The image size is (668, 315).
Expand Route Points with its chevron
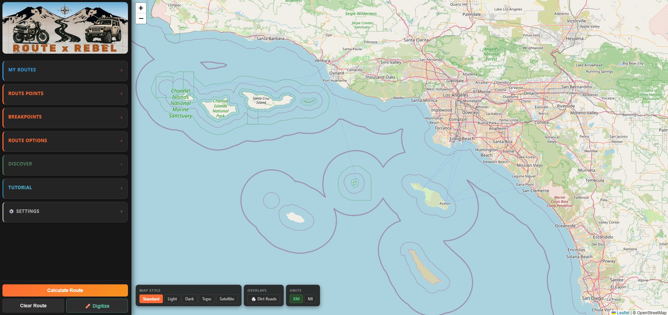tap(121, 94)
